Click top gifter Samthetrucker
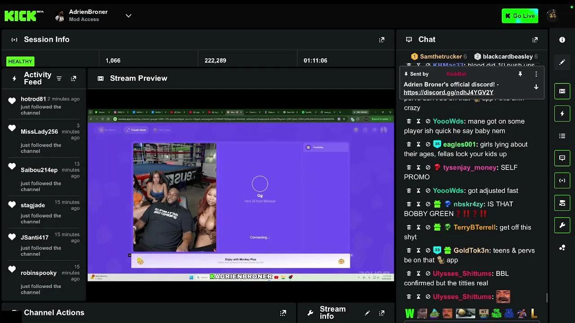Viewport: 575px width, 323px height. tap(440, 57)
